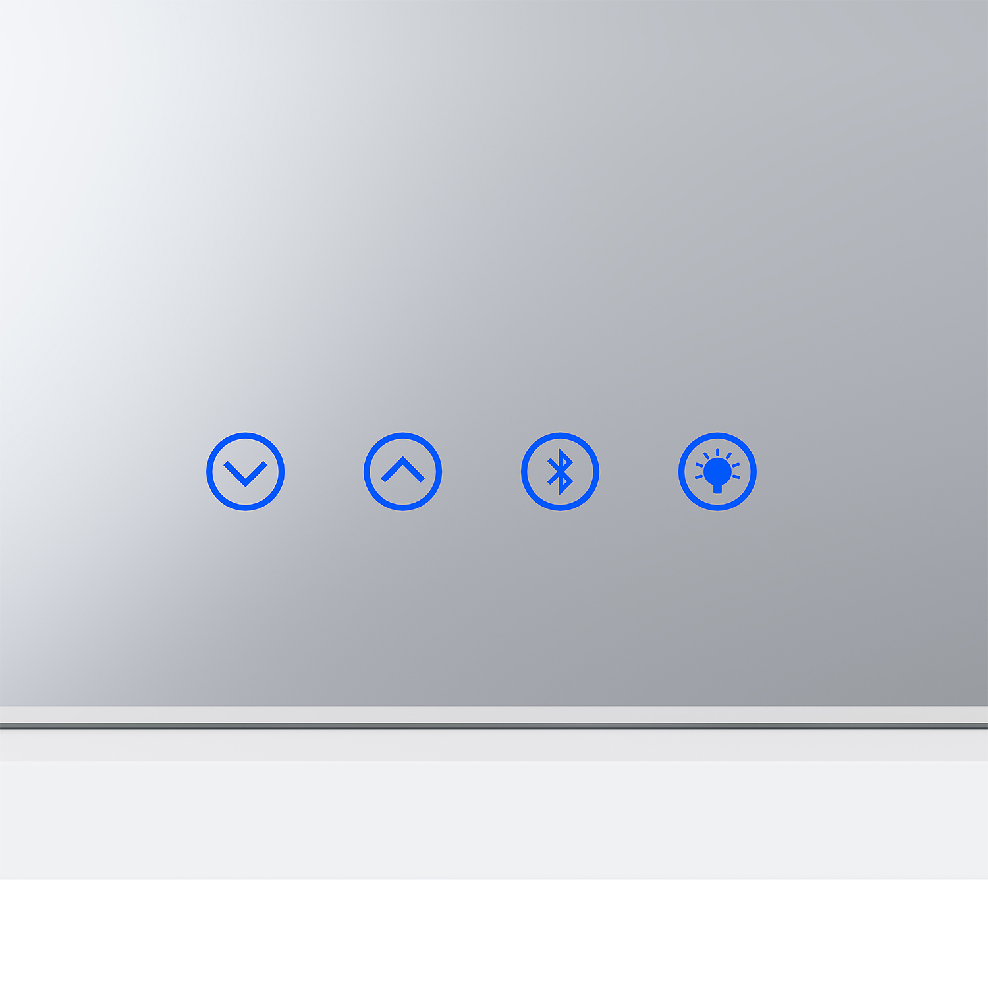Switch off the lamp via bulb icon
The width and height of the screenshot is (988, 988).
(x=717, y=472)
